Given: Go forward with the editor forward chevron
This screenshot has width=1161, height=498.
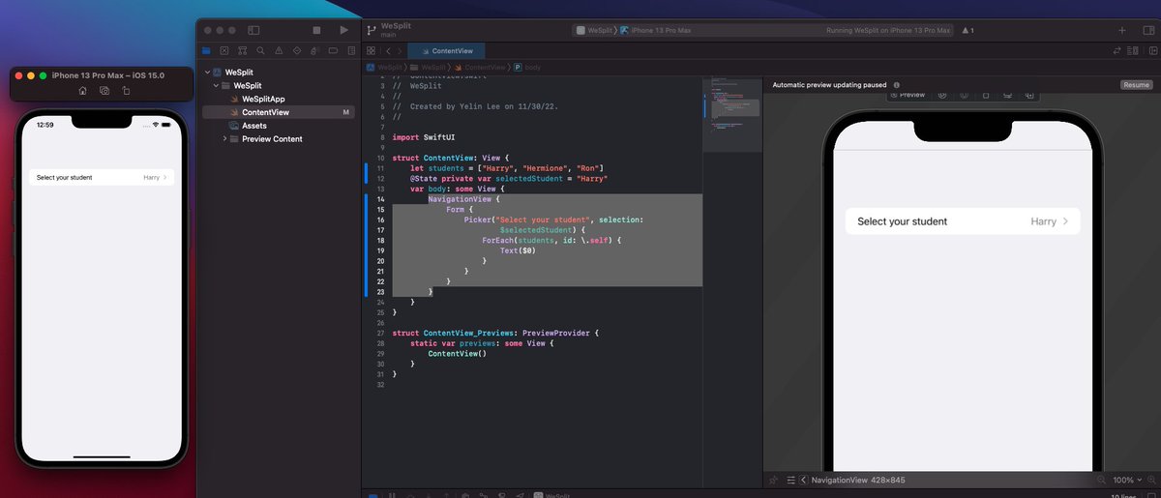Looking at the screenshot, I should click(x=399, y=50).
